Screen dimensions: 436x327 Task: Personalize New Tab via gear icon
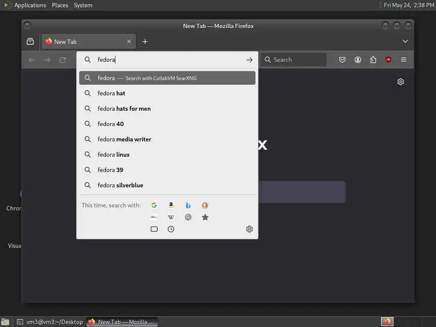click(x=400, y=82)
